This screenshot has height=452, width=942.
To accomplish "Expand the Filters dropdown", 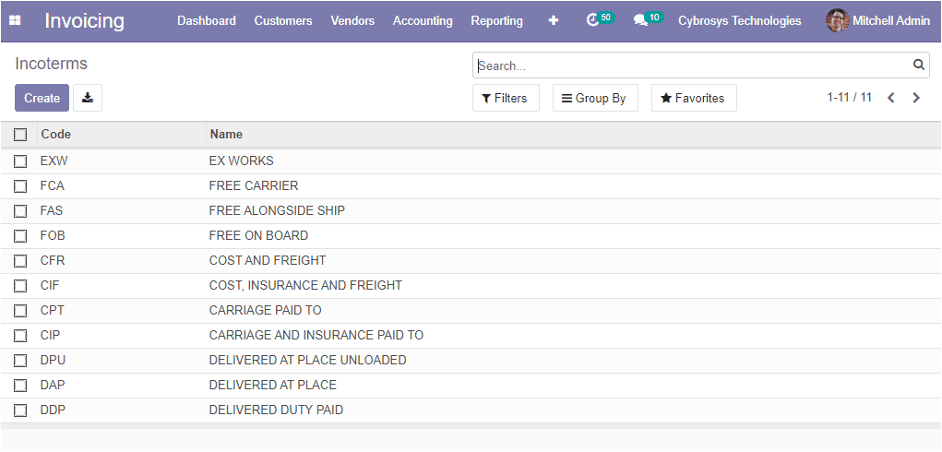I will click(x=506, y=98).
